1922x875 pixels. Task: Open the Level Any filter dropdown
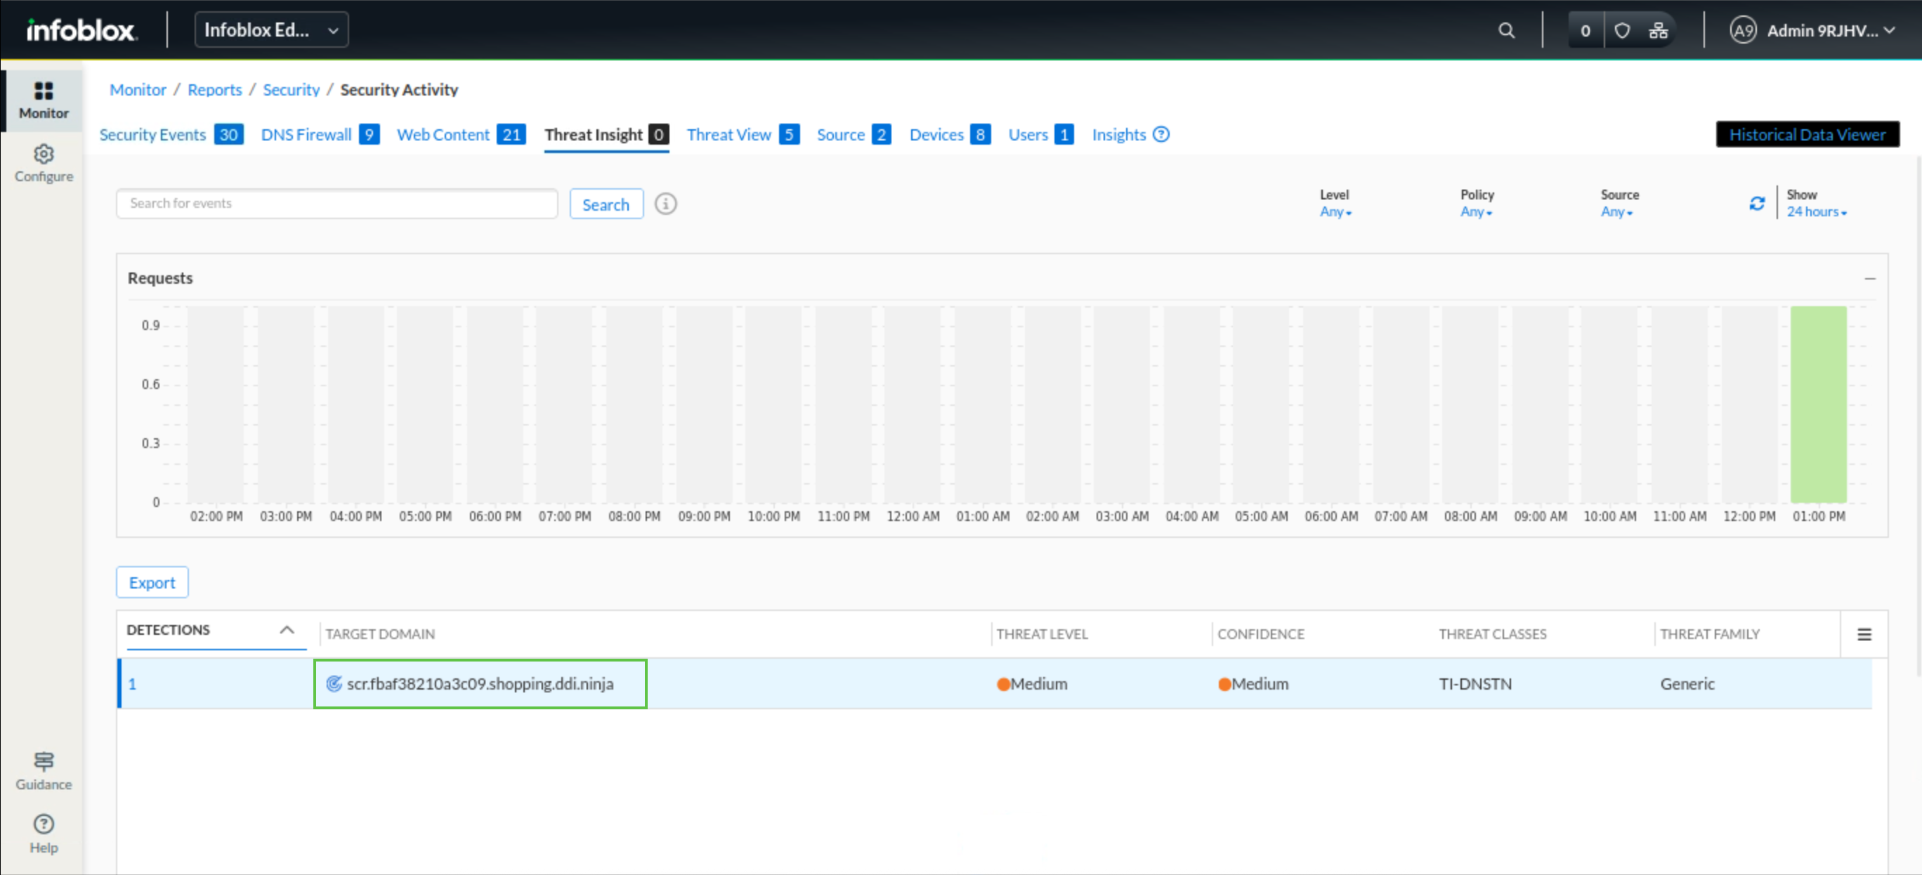click(x=1334, y=212)
